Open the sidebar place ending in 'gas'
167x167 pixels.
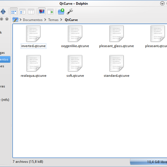pos(3,53)
